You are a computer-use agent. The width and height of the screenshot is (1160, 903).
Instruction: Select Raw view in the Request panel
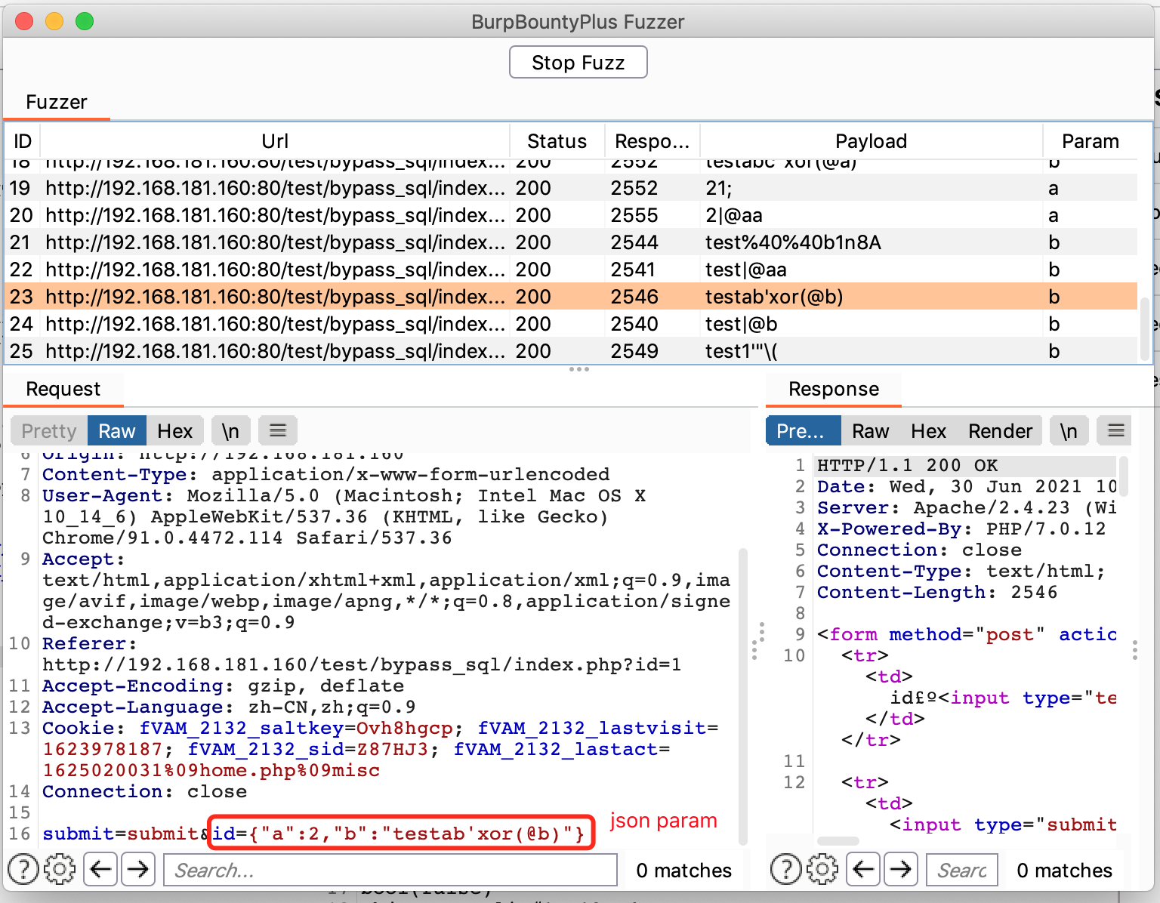pos(117,431)
